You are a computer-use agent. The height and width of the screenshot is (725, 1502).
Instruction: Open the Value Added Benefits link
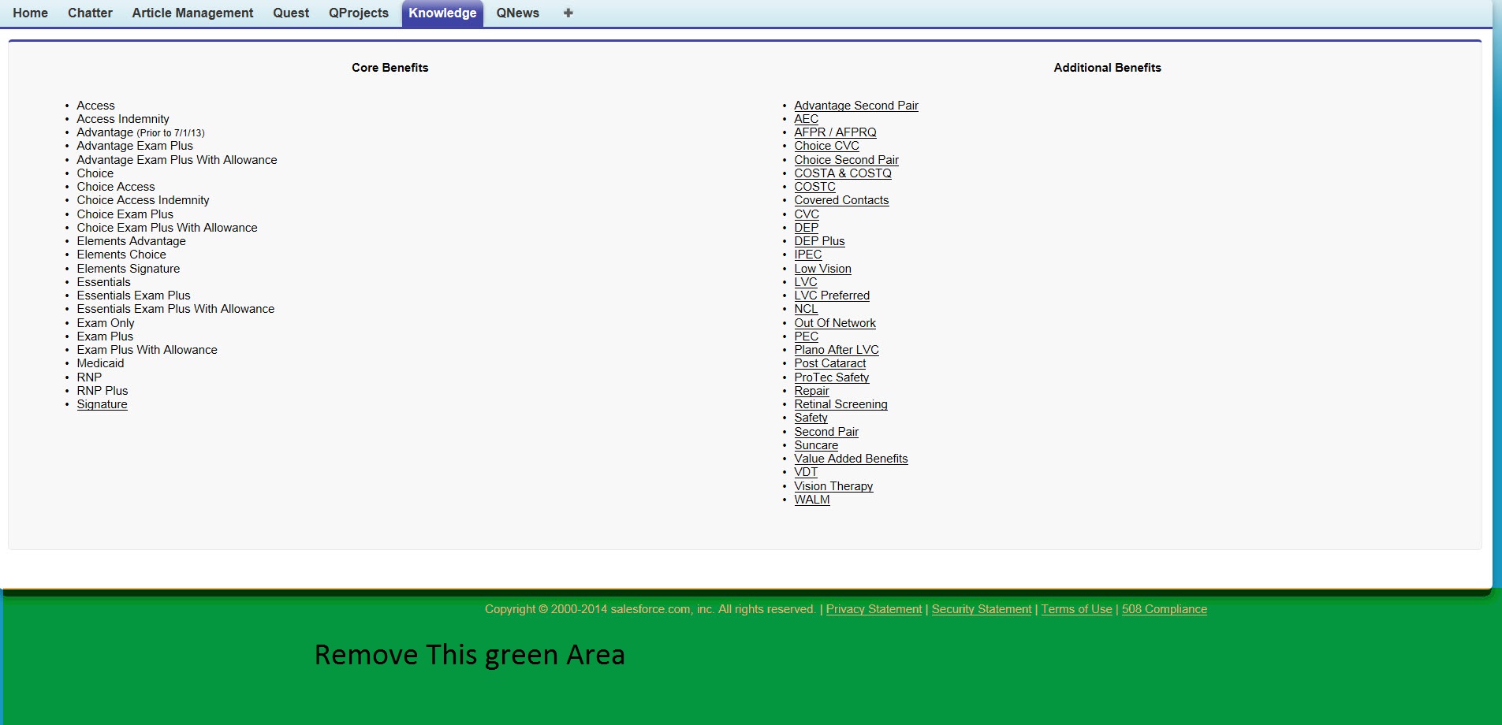[851, 458]
